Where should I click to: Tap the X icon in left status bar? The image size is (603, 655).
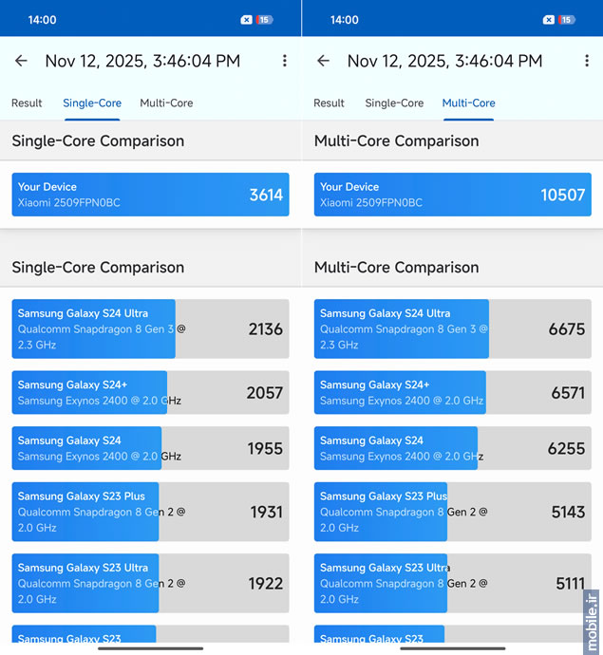247,20
